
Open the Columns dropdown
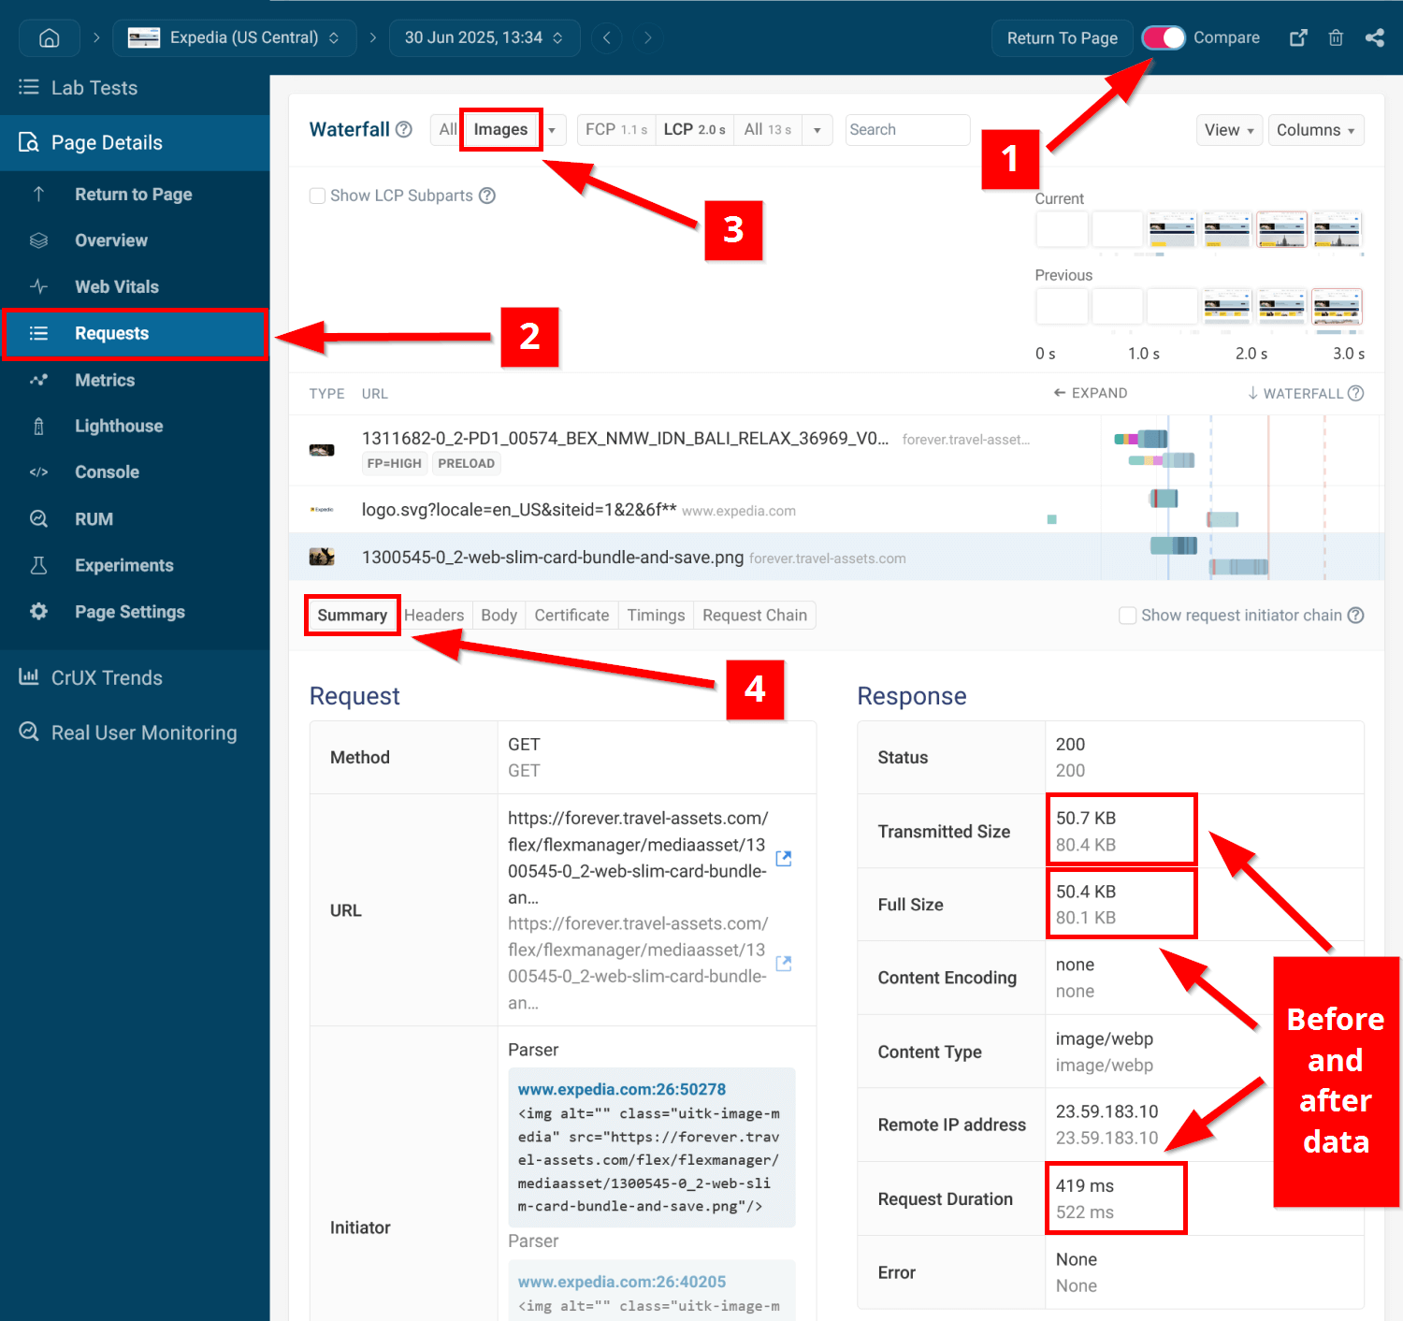click(x=1316, y=130)
